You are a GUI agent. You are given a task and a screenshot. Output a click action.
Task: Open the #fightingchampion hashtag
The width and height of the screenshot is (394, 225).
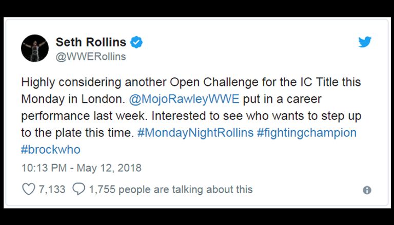click(306, 133)
